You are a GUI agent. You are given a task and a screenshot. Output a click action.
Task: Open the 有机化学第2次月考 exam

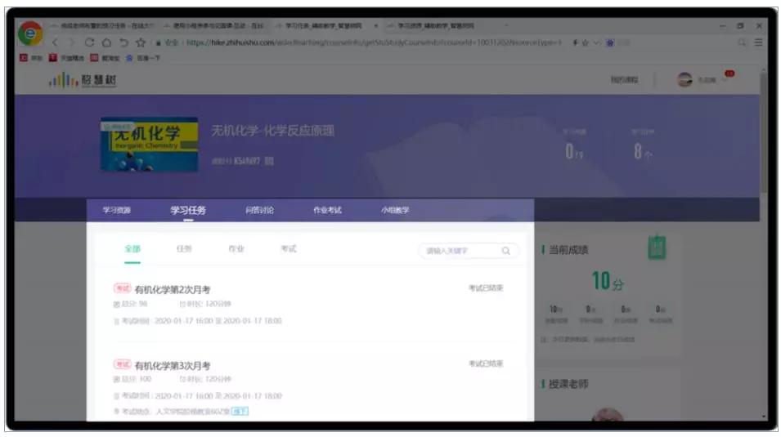tap(173, 290)
